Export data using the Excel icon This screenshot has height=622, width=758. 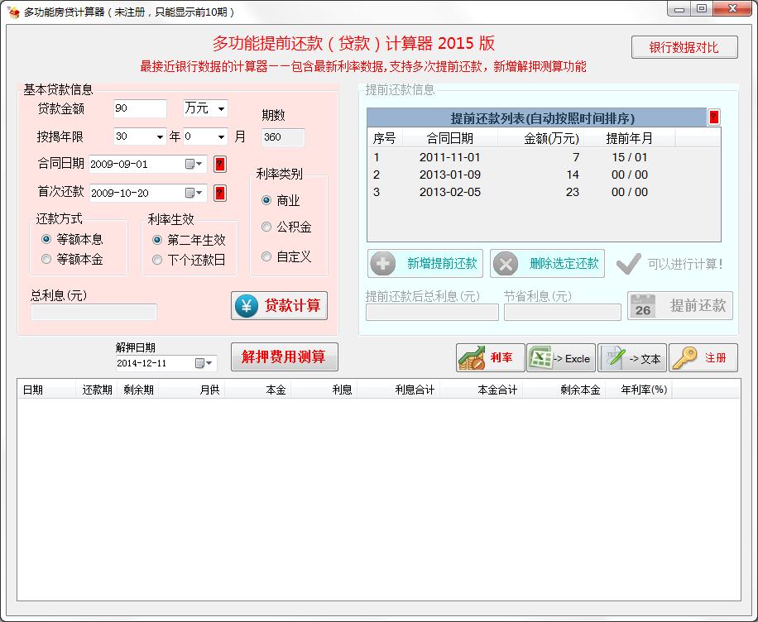(542, 358)
